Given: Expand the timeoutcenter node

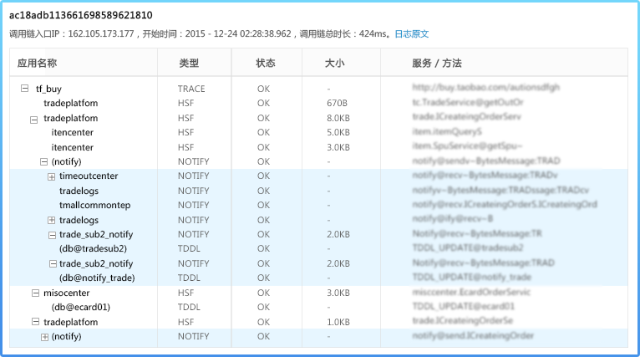Looking at the screenshot, I should pyautogui.click(x=52, y=176).
